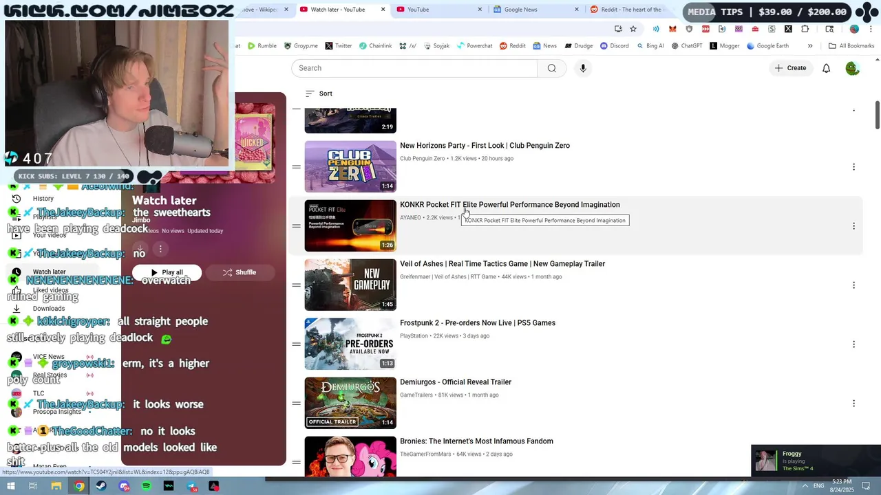Click drag handle of Frostpunk 2 row
Viewport: 881px width, 495px height.
click(296, 344)
